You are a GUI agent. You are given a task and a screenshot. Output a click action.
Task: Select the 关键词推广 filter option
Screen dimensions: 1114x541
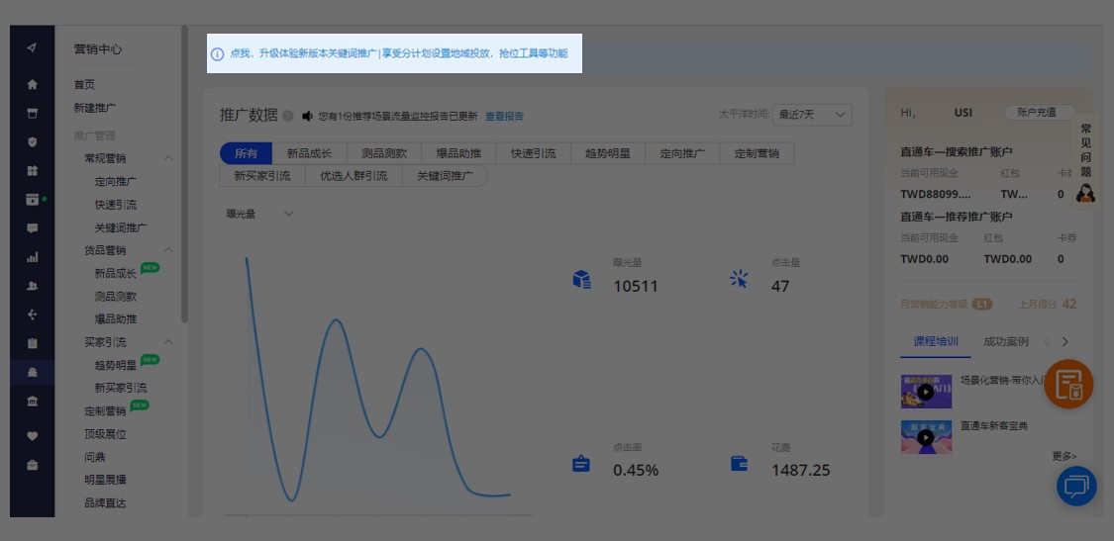[445, 176]
